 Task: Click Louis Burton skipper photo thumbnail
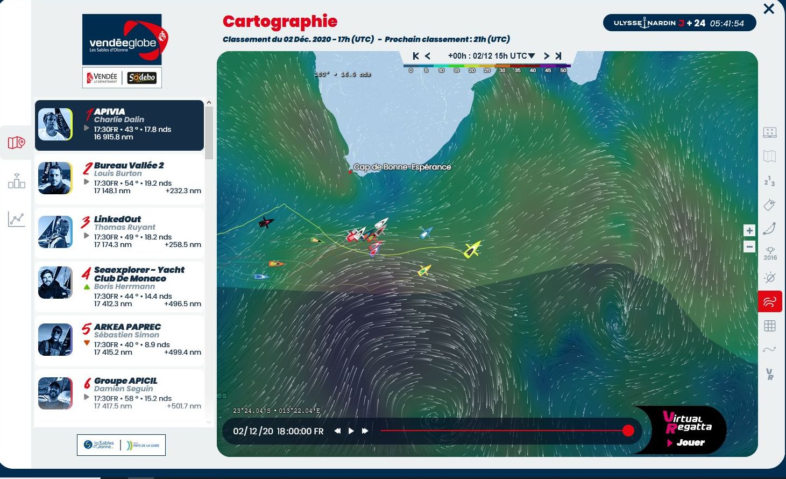coord(55,178)
